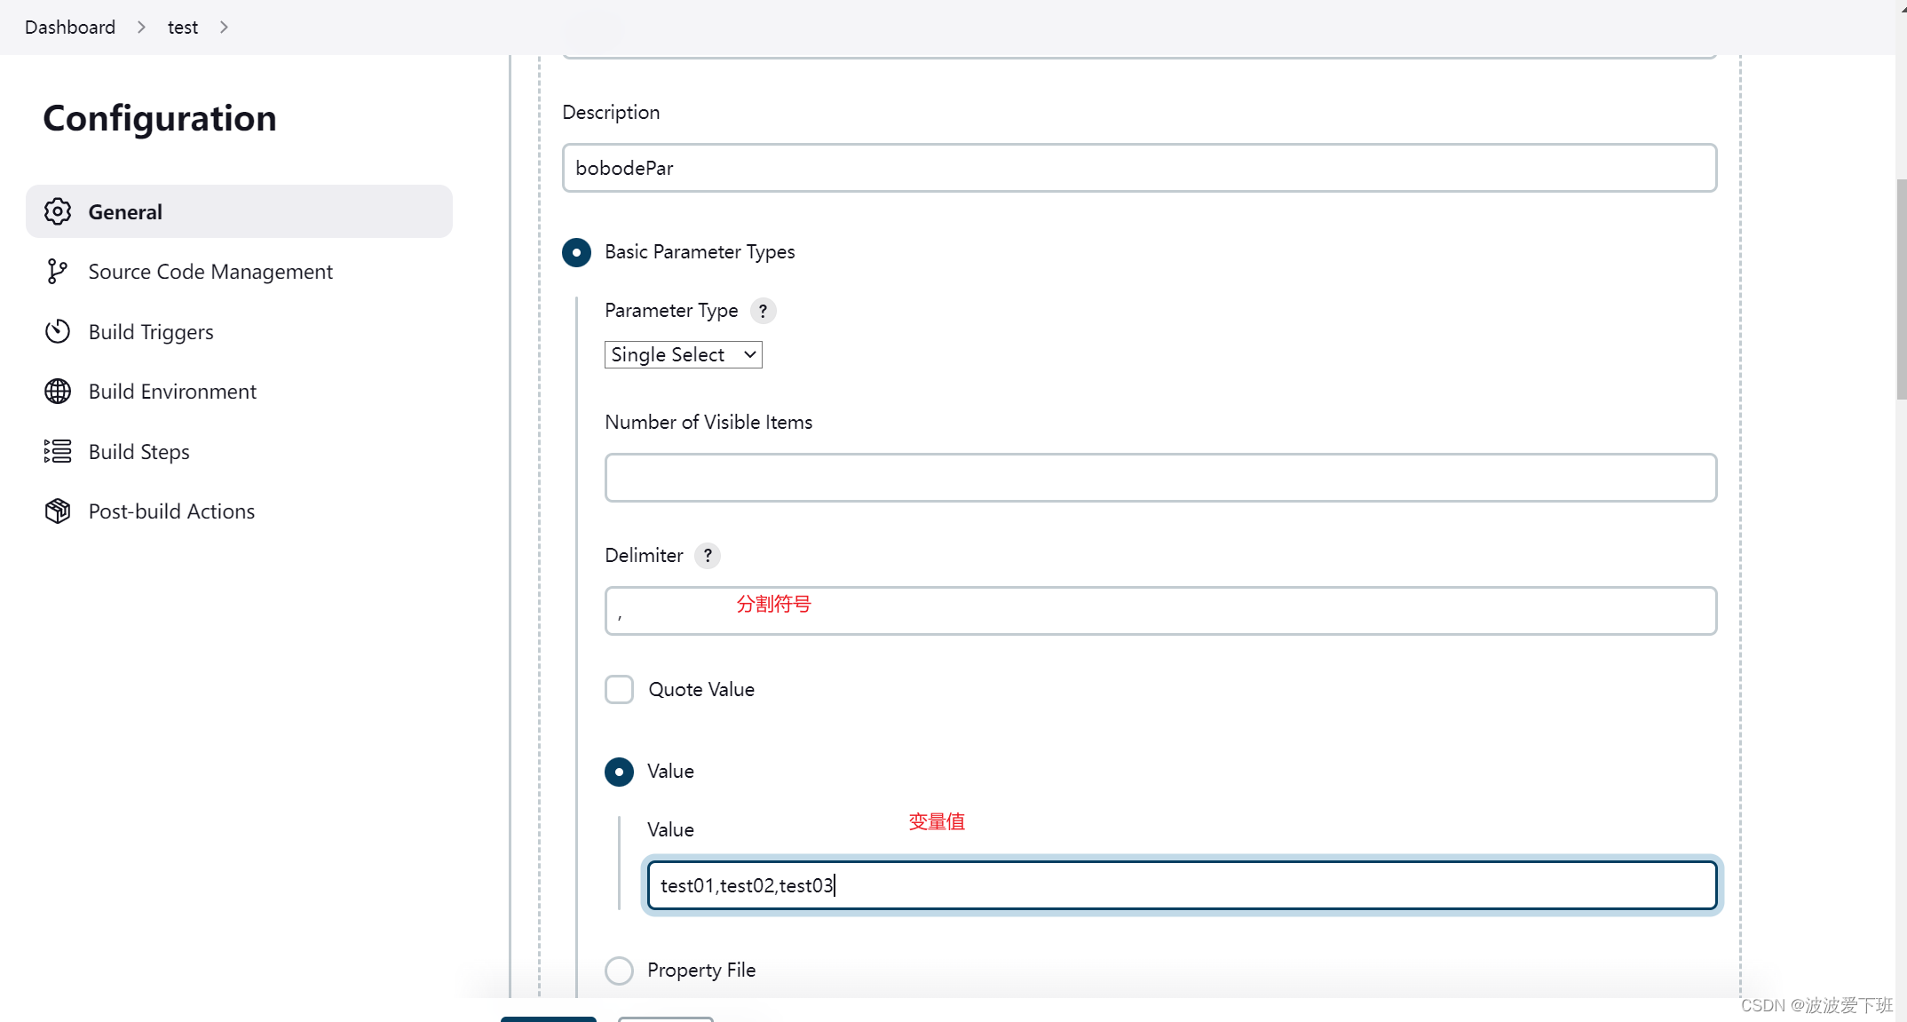Focus the Number of Visible Items field

tap(1160, 477)
